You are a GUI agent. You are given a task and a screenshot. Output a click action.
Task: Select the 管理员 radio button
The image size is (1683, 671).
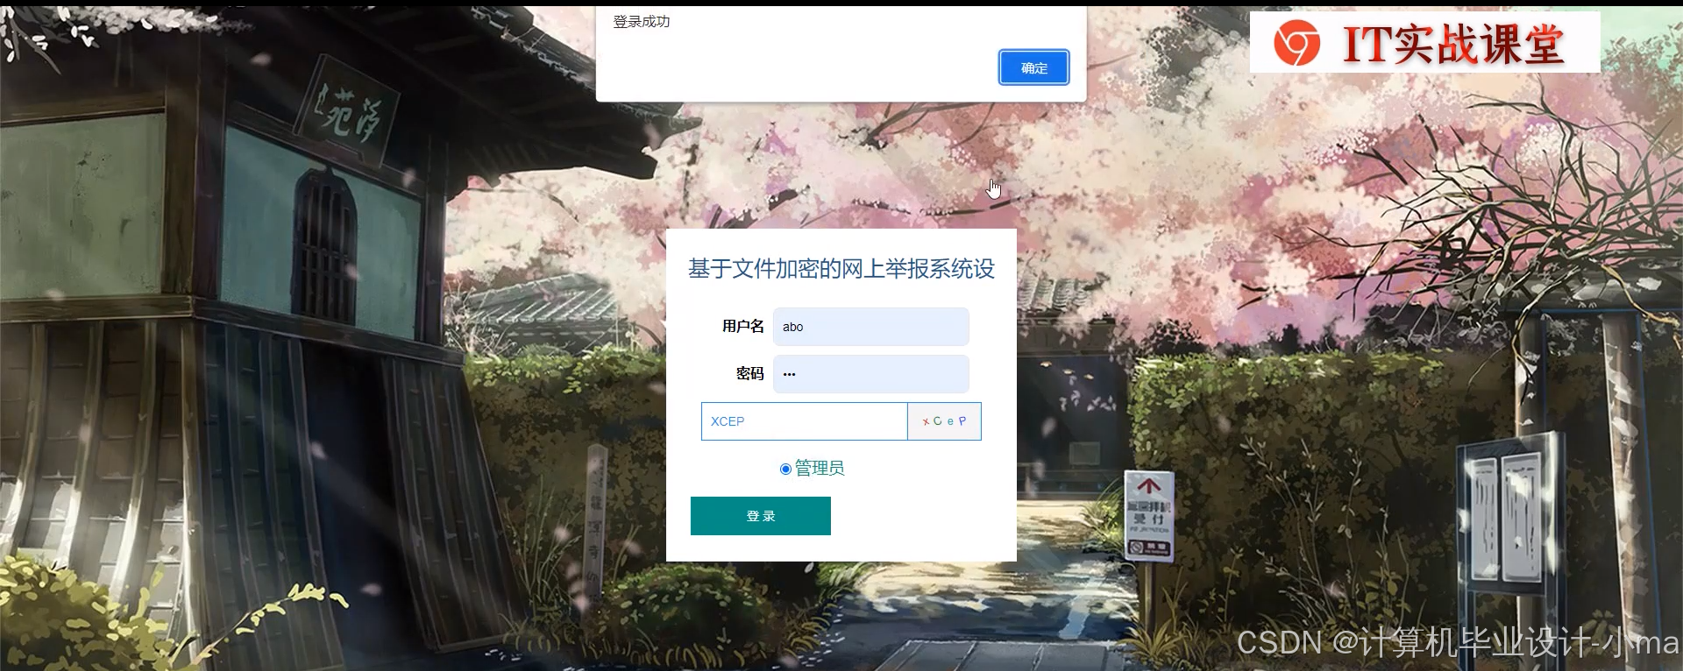pyautogui.click(x=785, y=470)
